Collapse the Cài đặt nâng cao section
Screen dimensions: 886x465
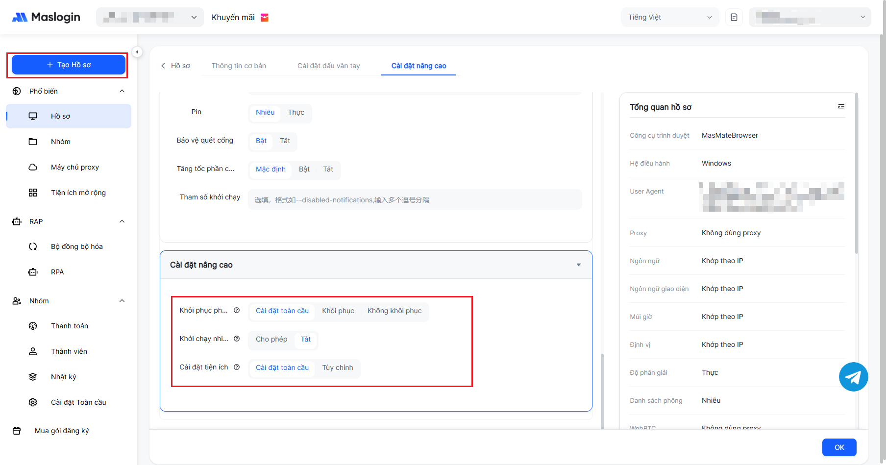point(578,265)
